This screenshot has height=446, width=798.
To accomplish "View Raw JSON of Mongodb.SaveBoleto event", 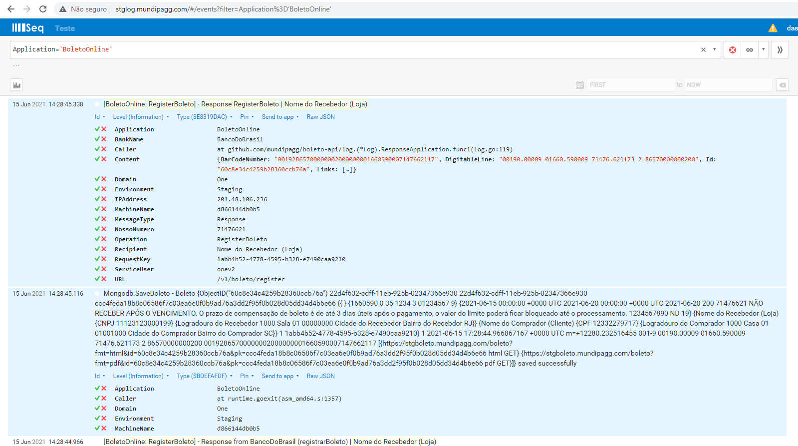I will (x=321, y=376).
